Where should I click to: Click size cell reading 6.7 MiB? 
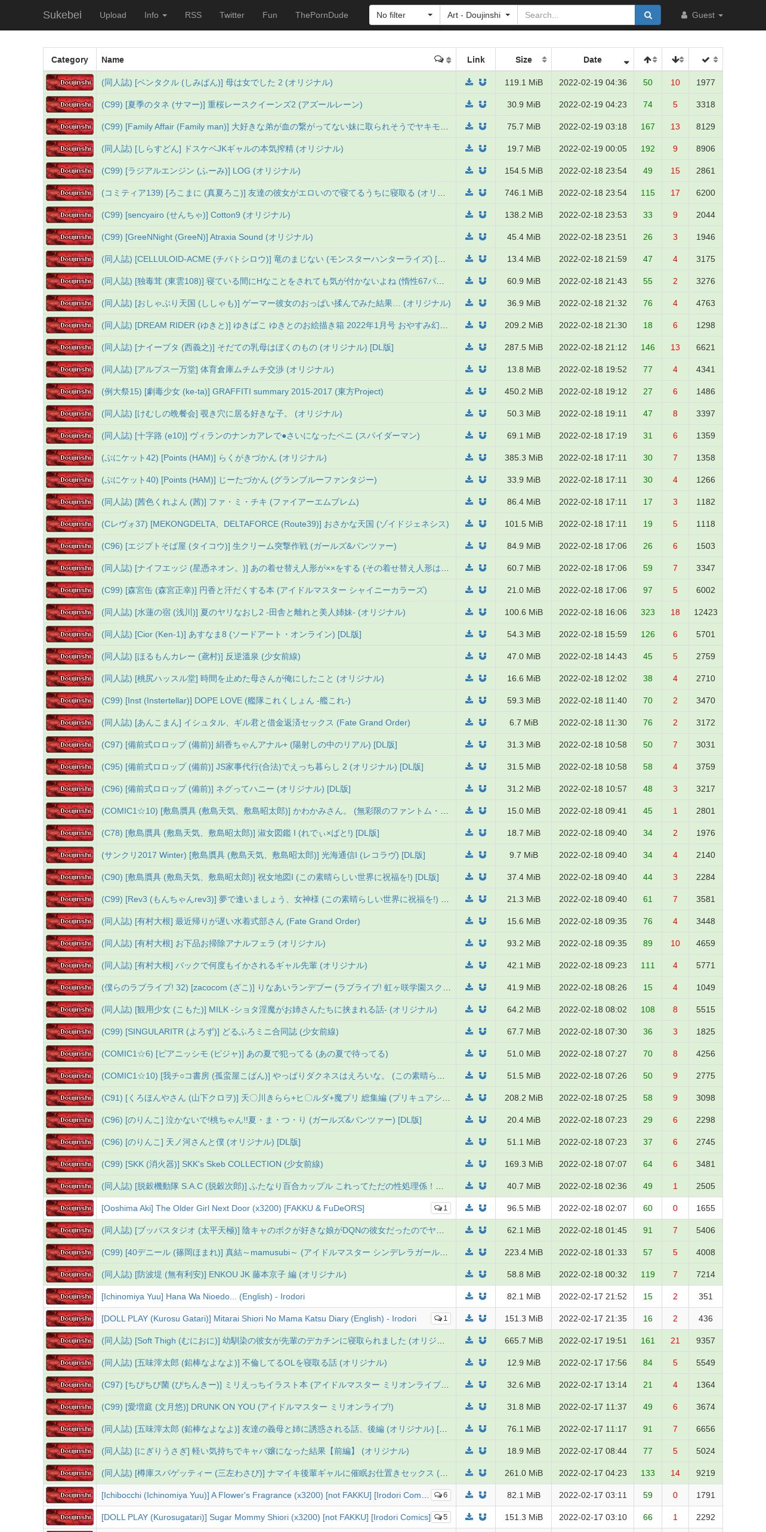(524, 722)
